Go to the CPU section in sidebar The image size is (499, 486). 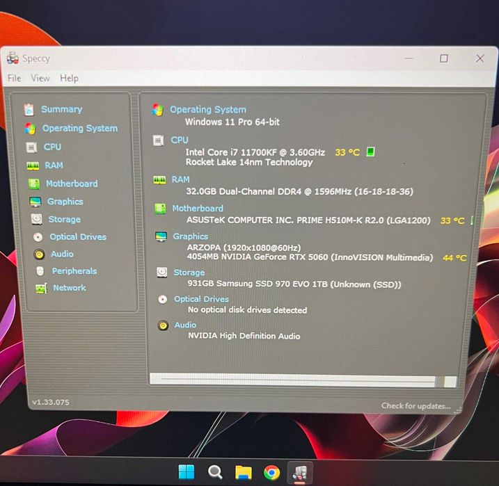click(52, 147)
